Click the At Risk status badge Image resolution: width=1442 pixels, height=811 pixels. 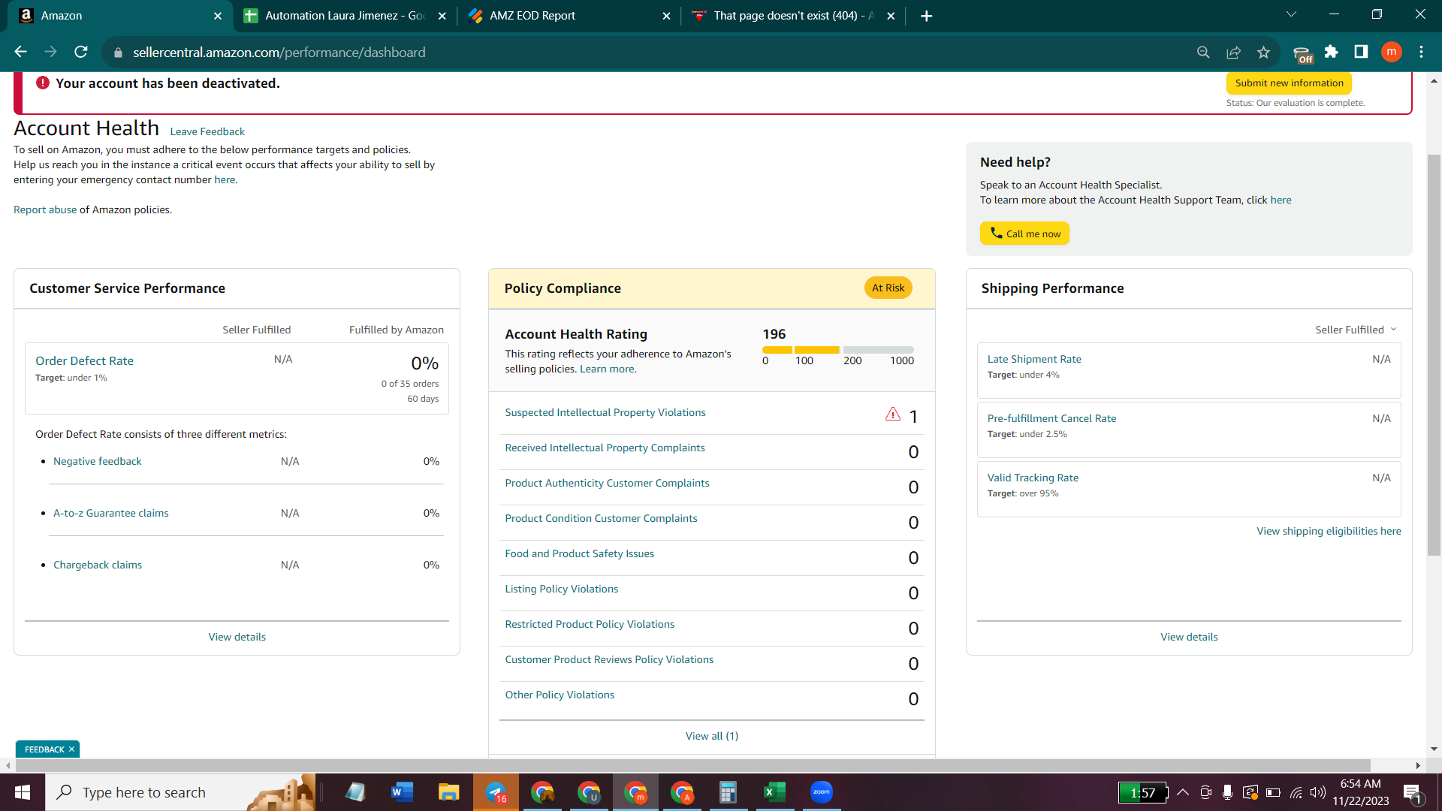click(x=888, y=288)
